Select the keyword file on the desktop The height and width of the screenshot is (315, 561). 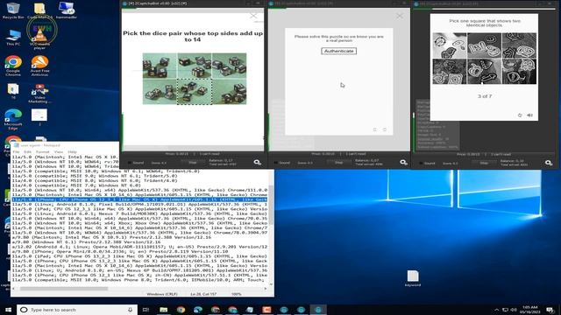click(413, 278)
